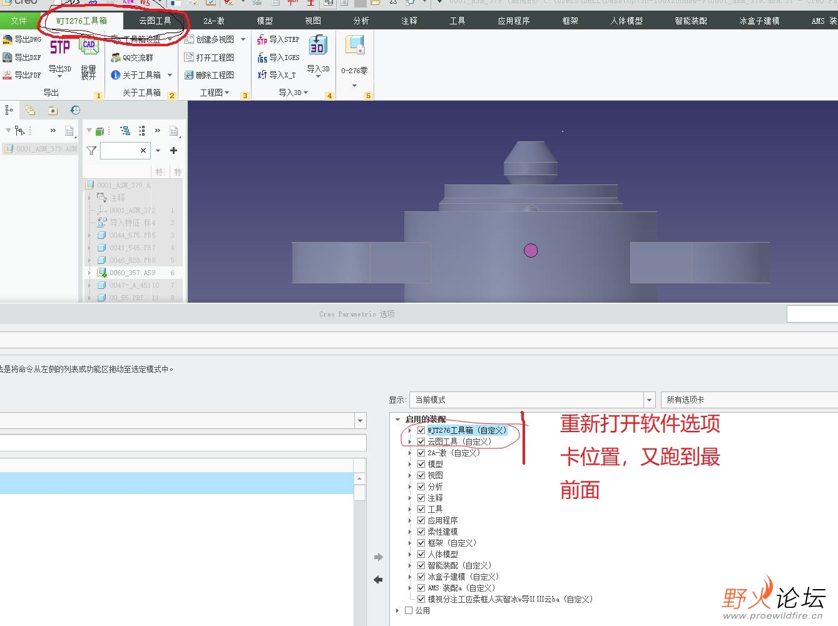Open the 关于工具箱 dropdown arrow

point(170,74)
